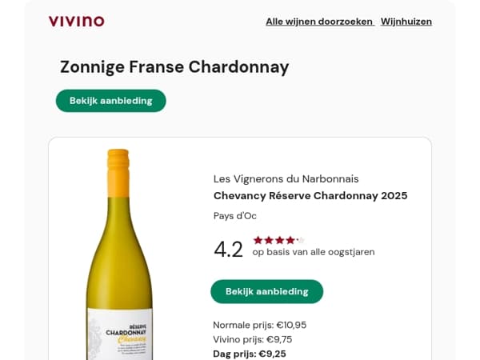The height and width of the screenshot is (360, 480).
Task: Click the Normale prijs €10,95 text
Action: [x=259, y=325]
